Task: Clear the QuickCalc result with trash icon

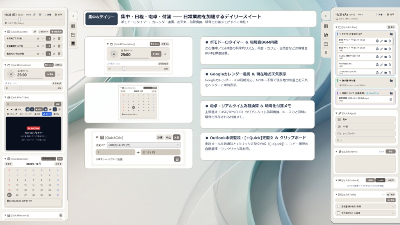Action: coord(177,159)
